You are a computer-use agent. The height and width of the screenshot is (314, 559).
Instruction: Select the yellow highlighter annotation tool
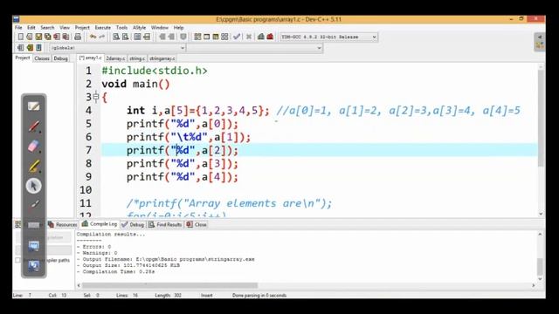point(34,167)
